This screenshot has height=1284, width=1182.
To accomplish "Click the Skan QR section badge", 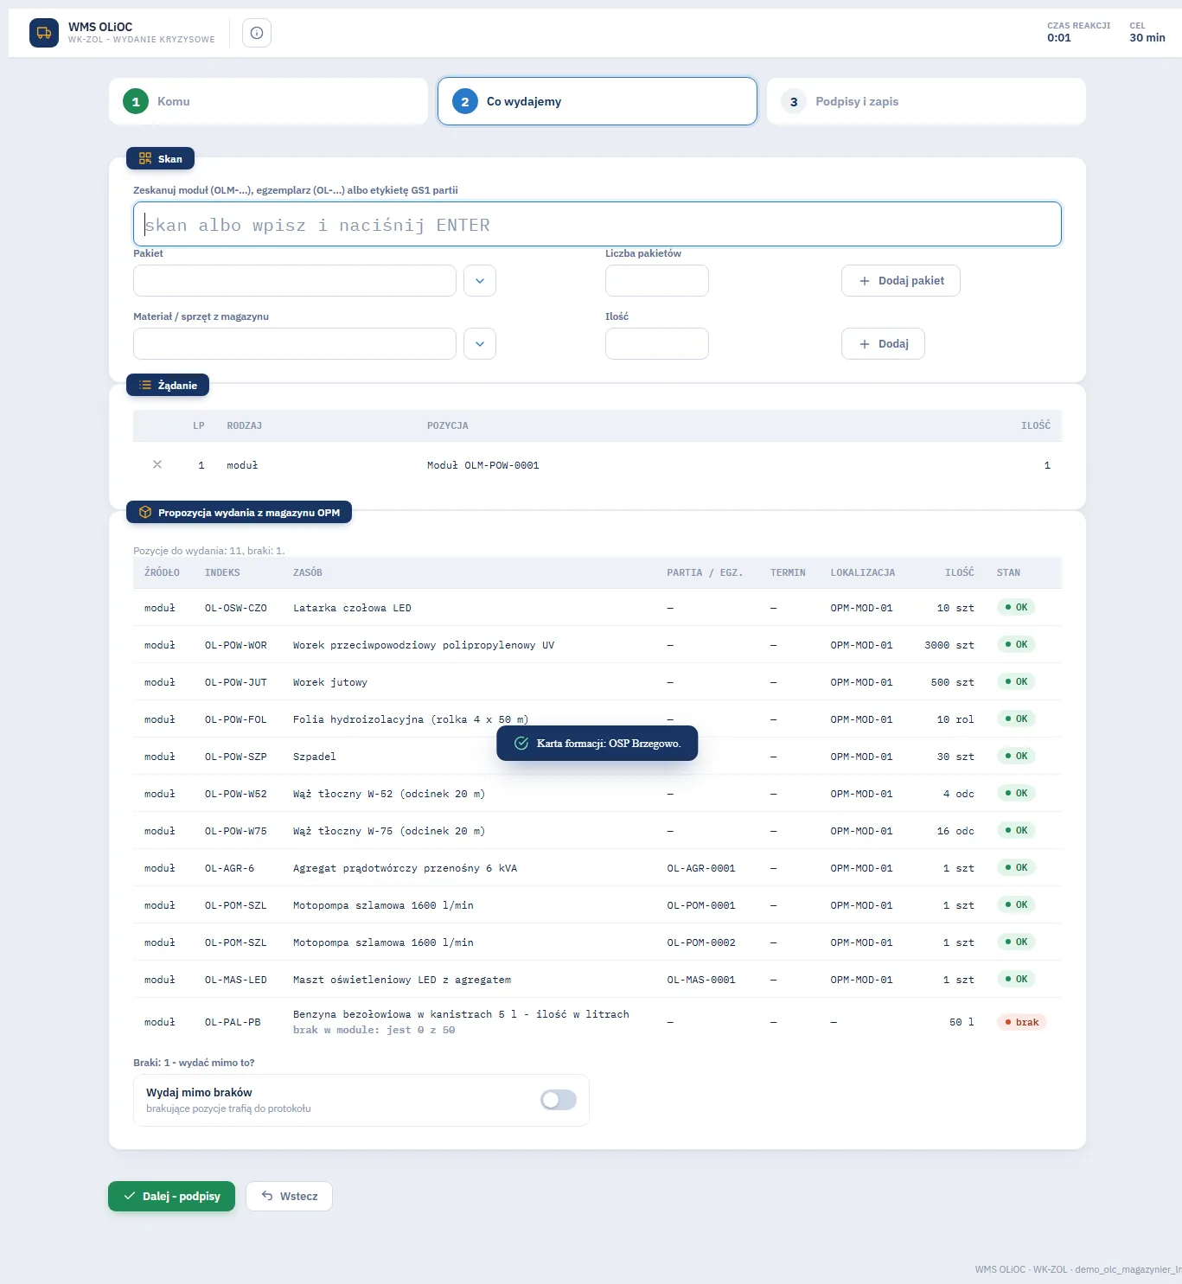I will coord(161,158).
